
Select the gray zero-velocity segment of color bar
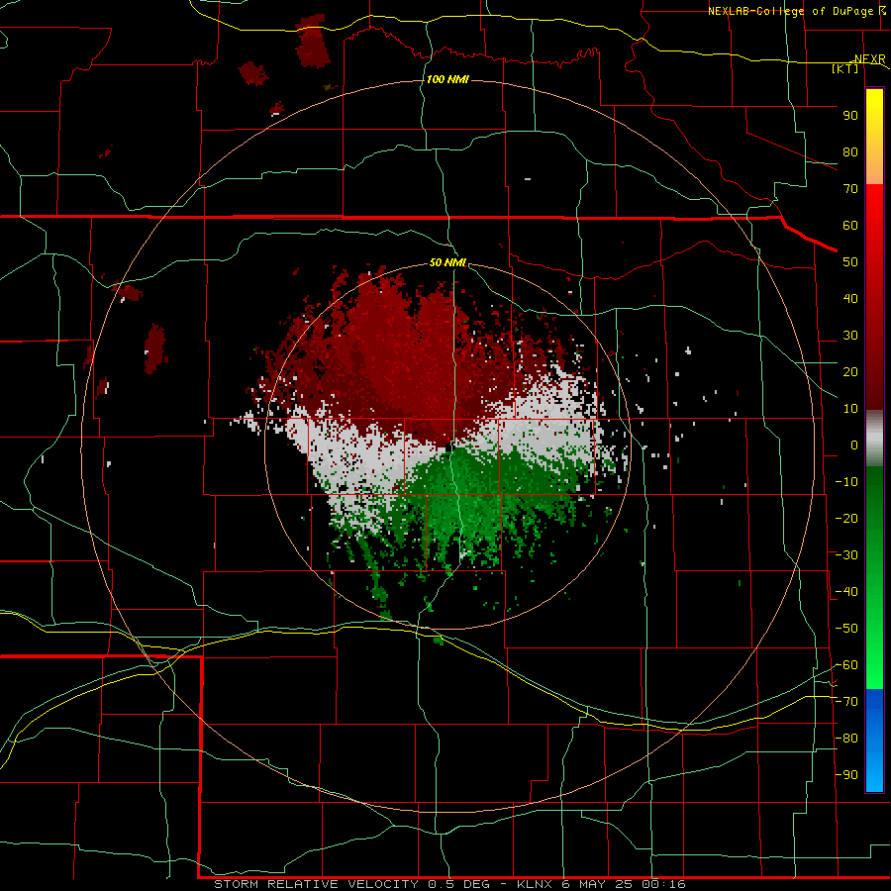874,439
